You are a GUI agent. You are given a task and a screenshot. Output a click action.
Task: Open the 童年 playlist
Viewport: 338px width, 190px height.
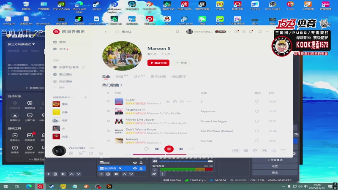pyautogui.click(x=65, y=104)
